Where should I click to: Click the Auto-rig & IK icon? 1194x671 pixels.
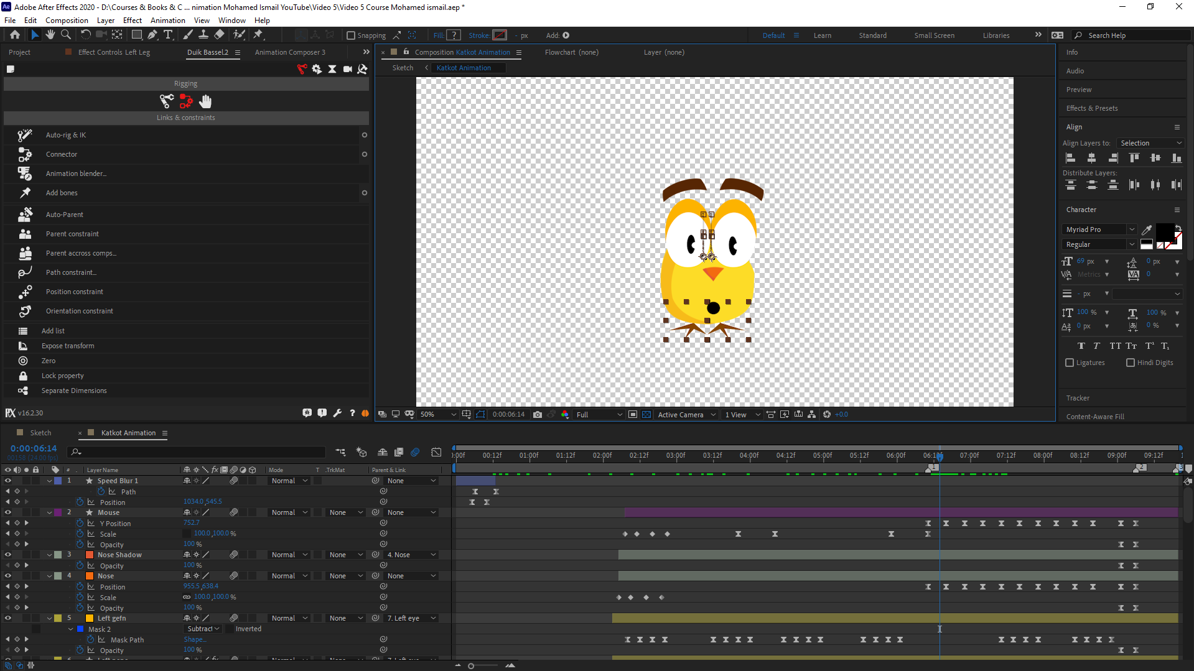click(x=25, y=135)
